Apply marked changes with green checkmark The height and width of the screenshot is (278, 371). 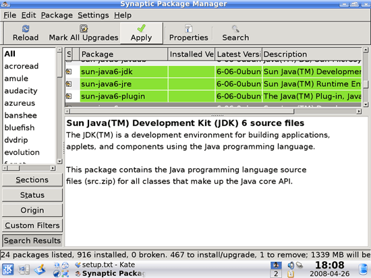point(142,33)
